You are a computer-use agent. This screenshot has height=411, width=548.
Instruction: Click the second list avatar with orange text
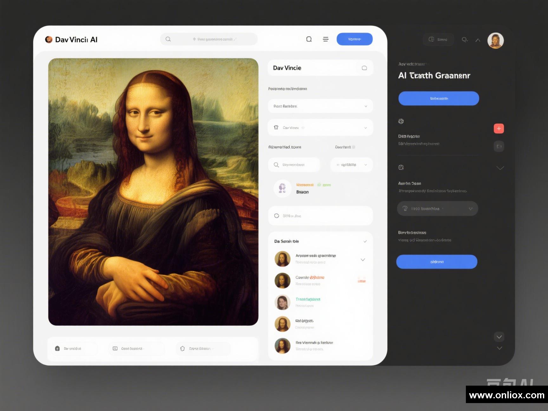(282, 280)
